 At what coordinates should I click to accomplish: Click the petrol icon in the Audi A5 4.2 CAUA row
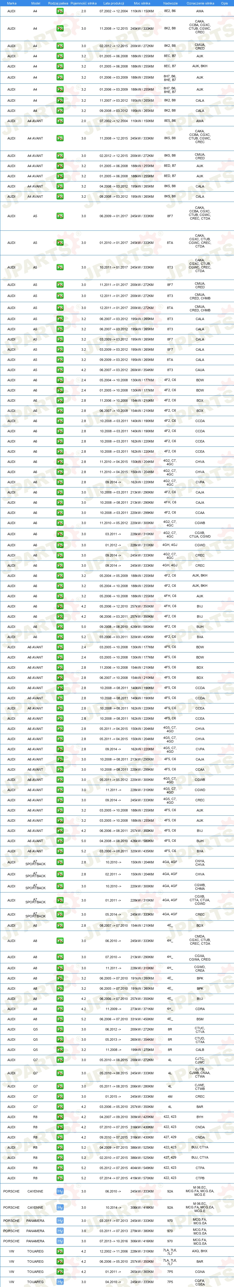tap(60, 370)
